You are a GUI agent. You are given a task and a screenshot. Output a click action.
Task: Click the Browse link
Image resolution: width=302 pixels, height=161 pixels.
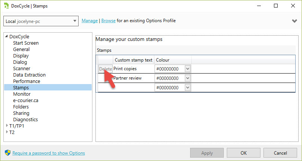point(109,21)
